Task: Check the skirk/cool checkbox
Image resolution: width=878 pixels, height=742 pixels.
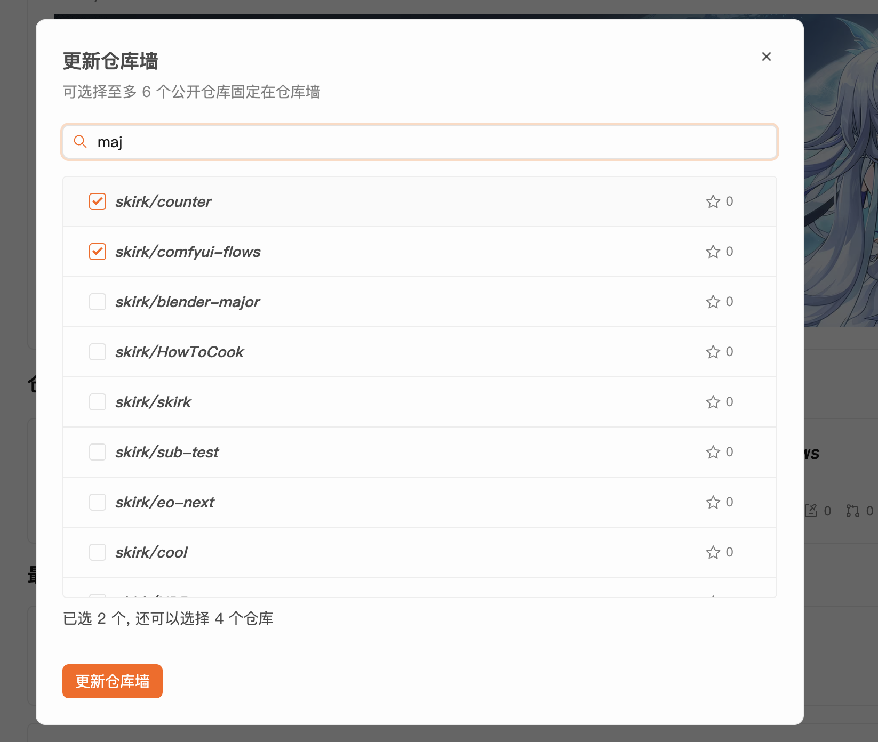Action: (98, 552)
